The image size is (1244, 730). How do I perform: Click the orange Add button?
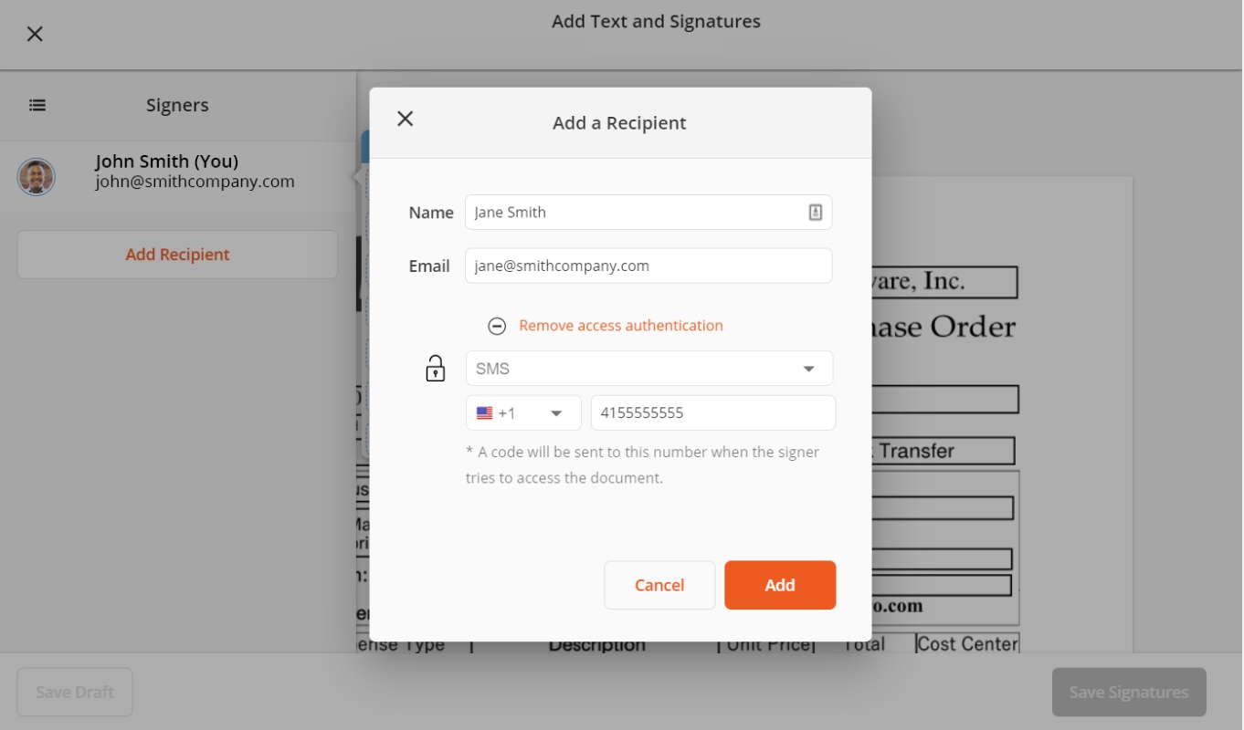click(x=780, y=585)
